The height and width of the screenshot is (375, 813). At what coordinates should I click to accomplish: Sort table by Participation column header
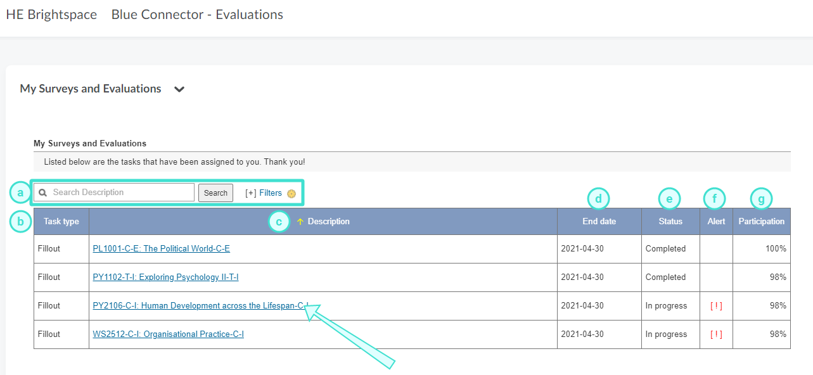tap(761, 222)
